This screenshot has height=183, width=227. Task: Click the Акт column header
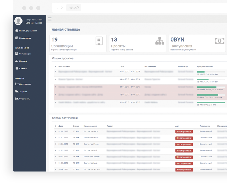click(x=177, y=126)
